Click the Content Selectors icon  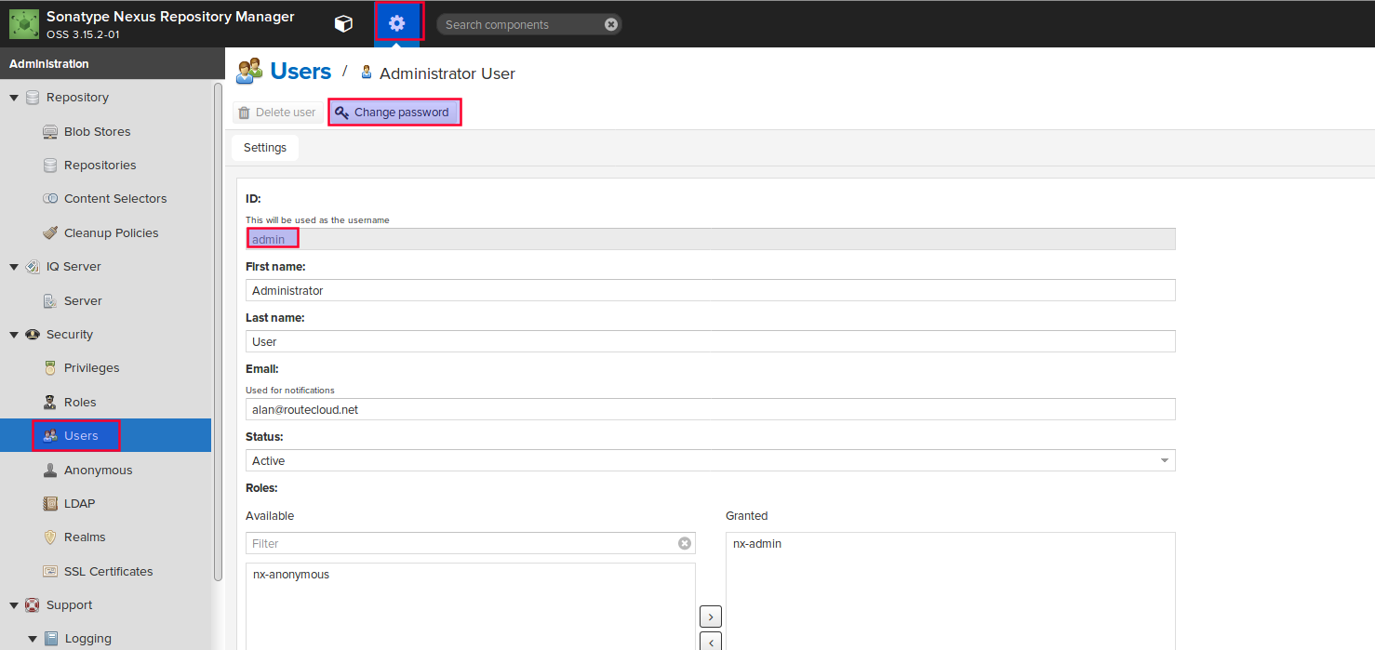50,199
